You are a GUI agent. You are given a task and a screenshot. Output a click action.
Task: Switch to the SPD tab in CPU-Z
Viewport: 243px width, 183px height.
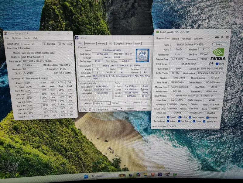110,43
